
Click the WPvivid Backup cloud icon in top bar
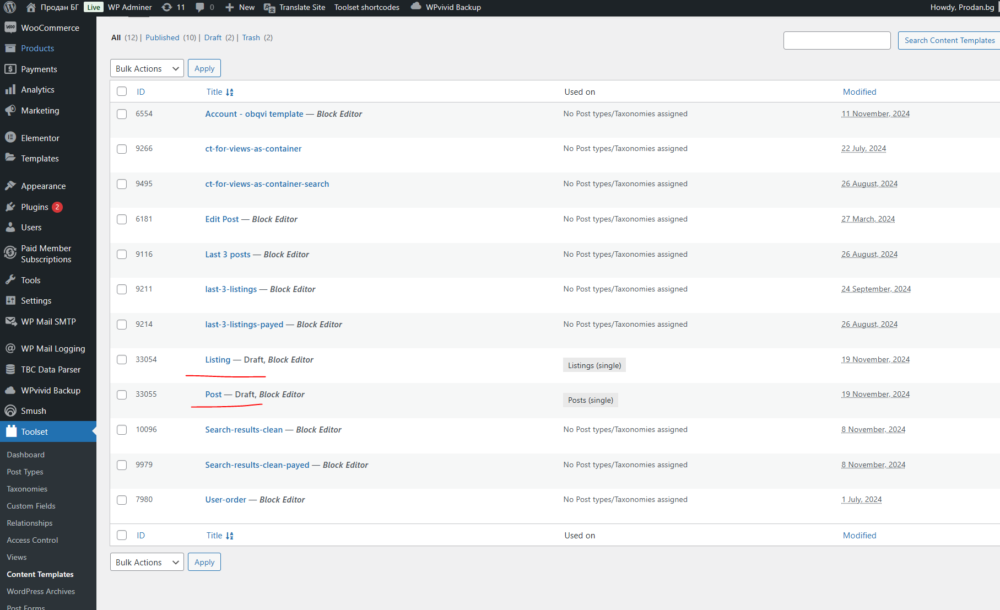point(416,7)
